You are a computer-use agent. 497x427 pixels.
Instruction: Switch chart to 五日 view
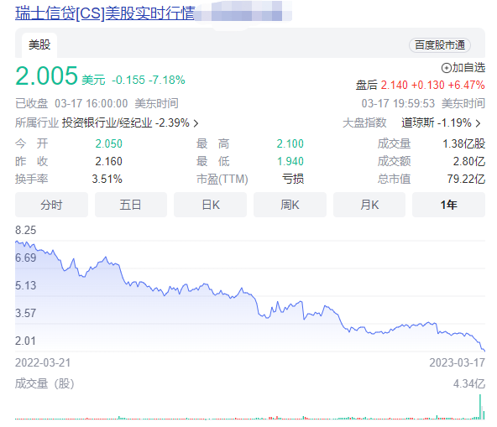click(x=131, y=205)
